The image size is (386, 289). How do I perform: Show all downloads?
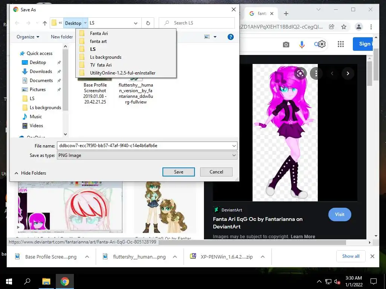351,256
